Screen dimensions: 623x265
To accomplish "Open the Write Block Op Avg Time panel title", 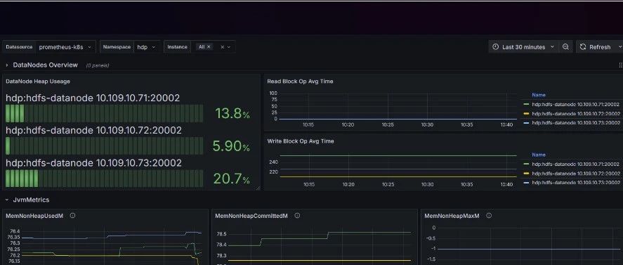I will (301, 141).
